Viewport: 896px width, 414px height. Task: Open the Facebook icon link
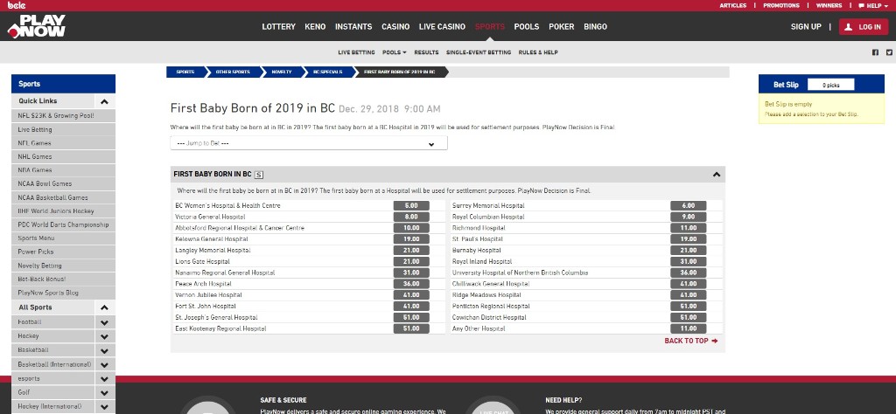pyautogui.click(x=876, y=52)
